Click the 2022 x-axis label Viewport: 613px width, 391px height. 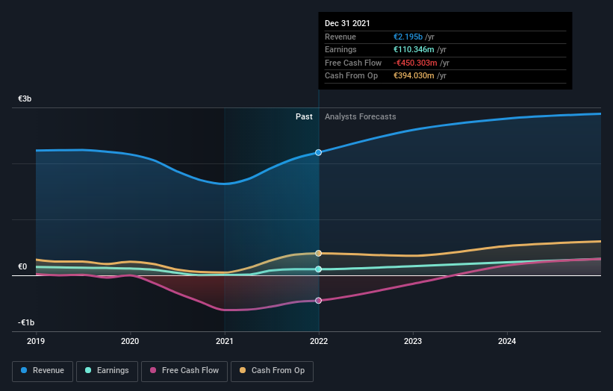319,342
